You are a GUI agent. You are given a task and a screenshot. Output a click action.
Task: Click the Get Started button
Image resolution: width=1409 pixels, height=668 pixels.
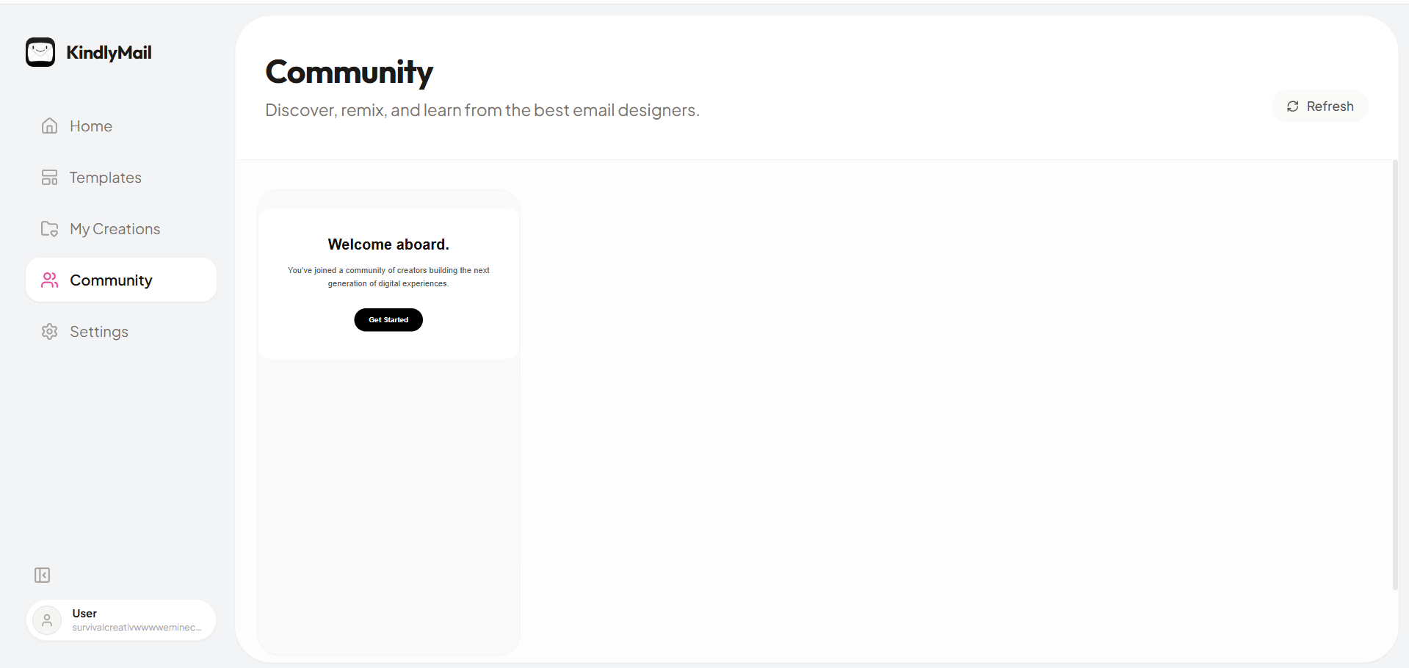388,319
